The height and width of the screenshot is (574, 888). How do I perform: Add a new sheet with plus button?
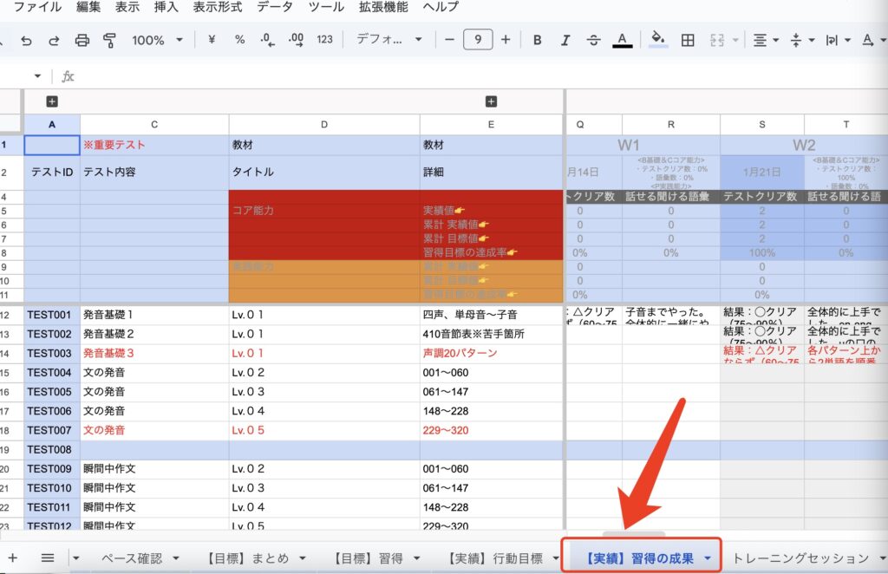[x=12, y=558]
